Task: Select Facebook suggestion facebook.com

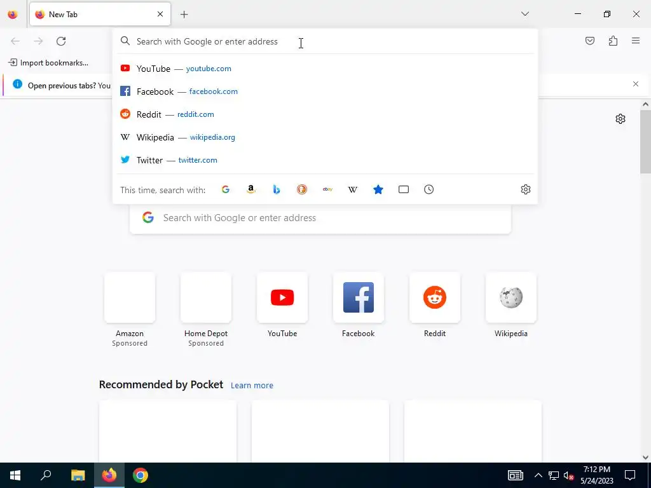Action: (x=325, y=91)
